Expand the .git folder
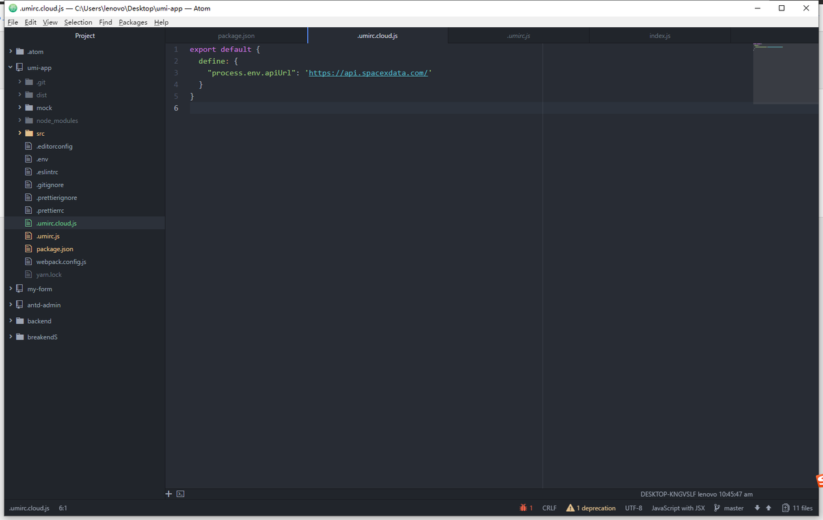 click(20, 82)
